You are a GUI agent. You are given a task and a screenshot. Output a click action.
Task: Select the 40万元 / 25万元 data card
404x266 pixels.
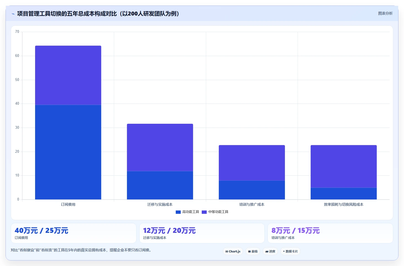pyautogui.click(x=74, y=233)
